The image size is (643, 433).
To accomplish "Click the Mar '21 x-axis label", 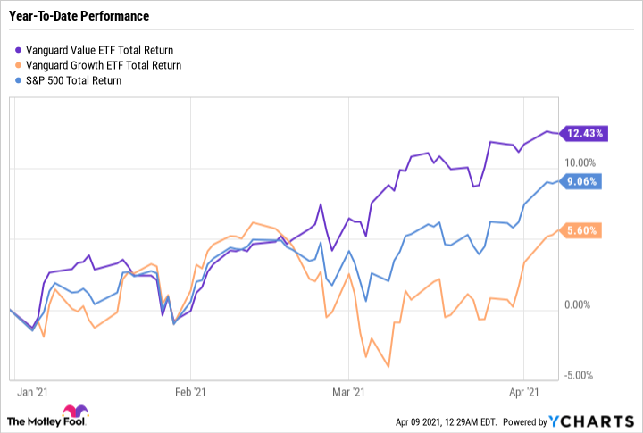I will click(347, 392).
